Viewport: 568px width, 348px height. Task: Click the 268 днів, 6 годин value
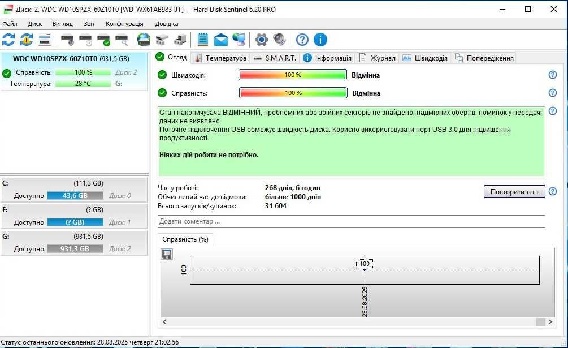click(293, 188)
